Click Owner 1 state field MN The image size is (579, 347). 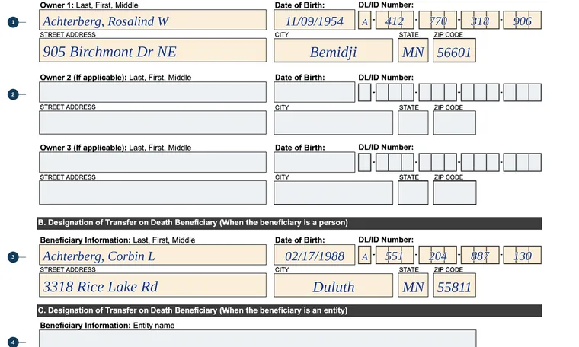pyautogui.click(x=413, y=50)
